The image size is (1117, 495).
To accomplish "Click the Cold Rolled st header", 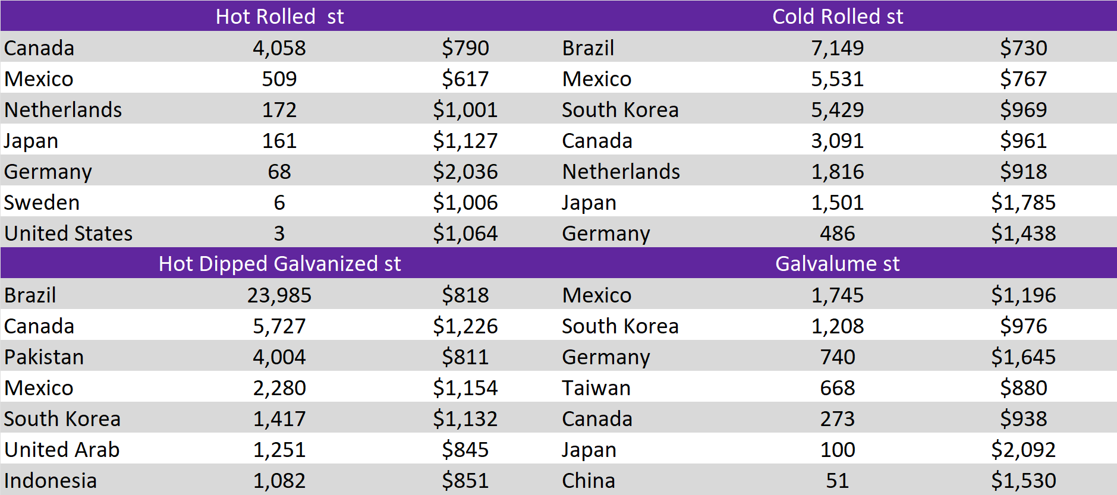I will [837, 16].
